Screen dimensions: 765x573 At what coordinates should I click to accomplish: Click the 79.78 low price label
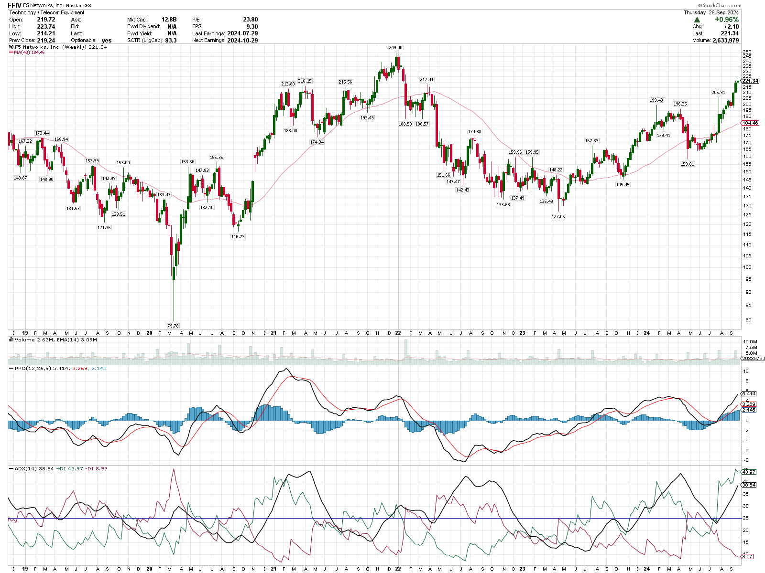pos(173,326)
